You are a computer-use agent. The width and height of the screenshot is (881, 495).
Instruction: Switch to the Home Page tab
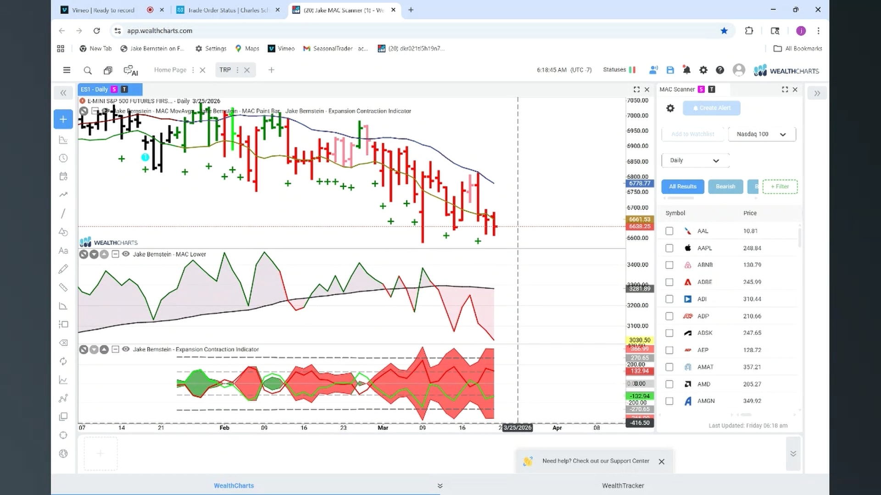pos(170,70)
